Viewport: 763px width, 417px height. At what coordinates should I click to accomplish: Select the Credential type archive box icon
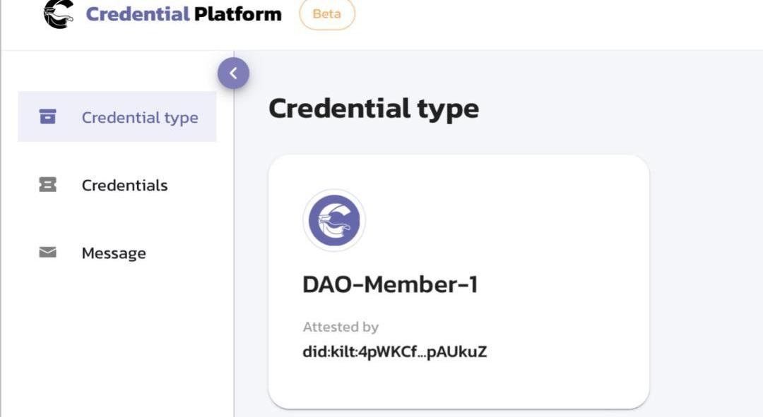pos(48,116)
